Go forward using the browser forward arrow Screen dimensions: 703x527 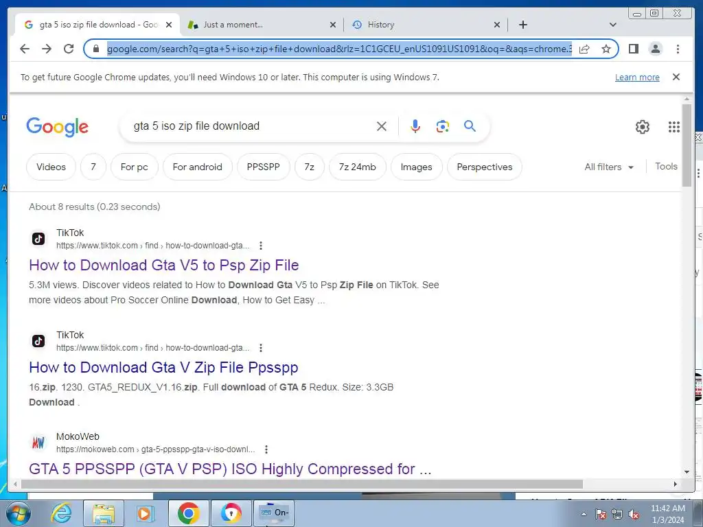tap(47, 49)
